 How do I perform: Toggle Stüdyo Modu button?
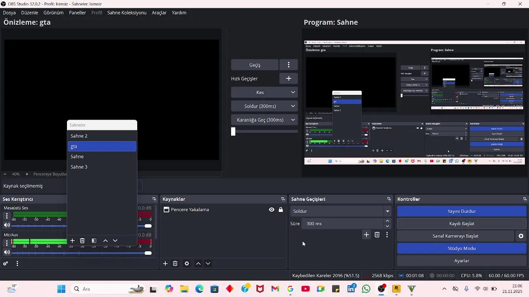tap(462, 248)
